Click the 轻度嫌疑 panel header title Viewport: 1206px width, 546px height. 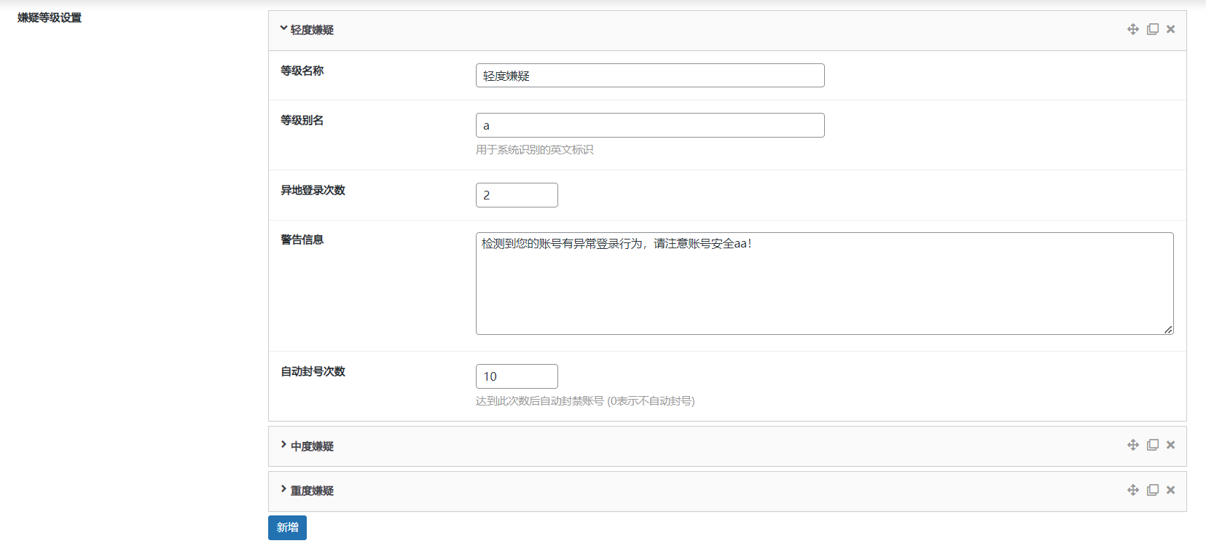click(x=312, y=30)
